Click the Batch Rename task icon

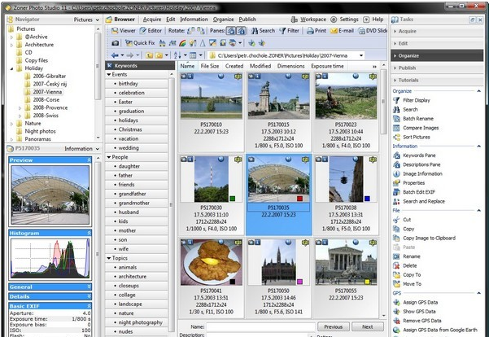tap(396, 119)
